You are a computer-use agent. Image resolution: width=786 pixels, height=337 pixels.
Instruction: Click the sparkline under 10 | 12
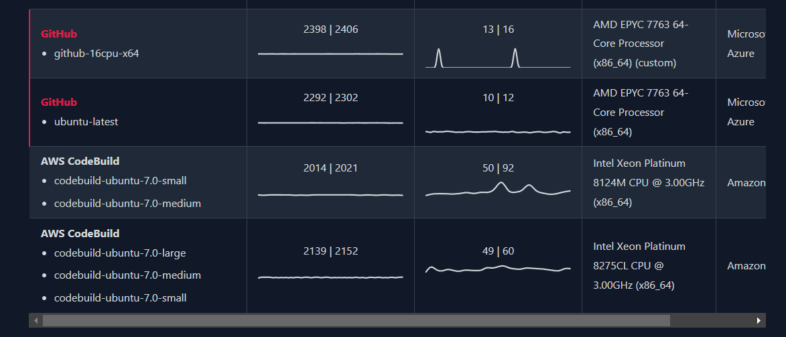[x=499, y=132]
